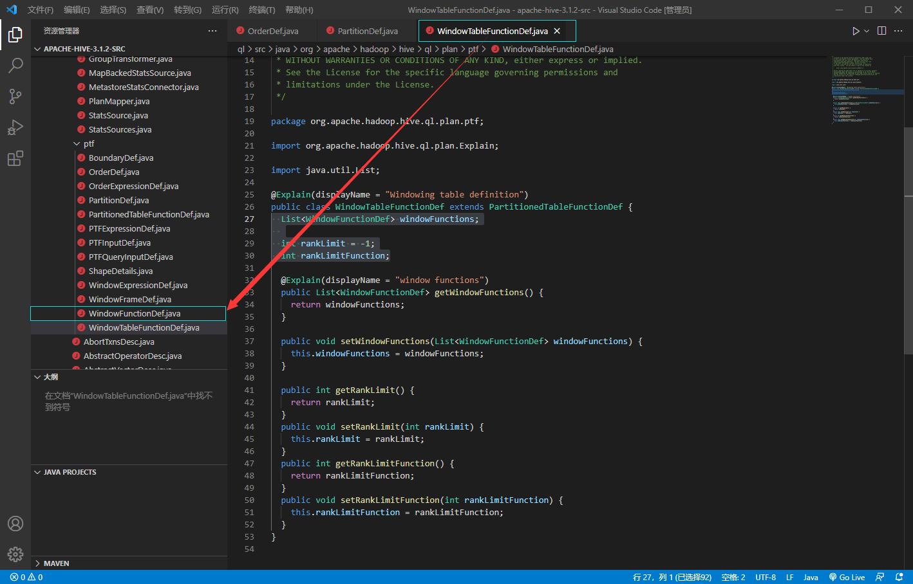
Task: Click 'hadoop' breadcrumb segment
Action: 374,49
